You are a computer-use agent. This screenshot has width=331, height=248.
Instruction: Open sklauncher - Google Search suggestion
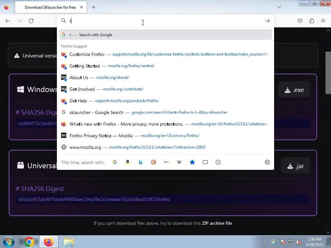point(165,112)
